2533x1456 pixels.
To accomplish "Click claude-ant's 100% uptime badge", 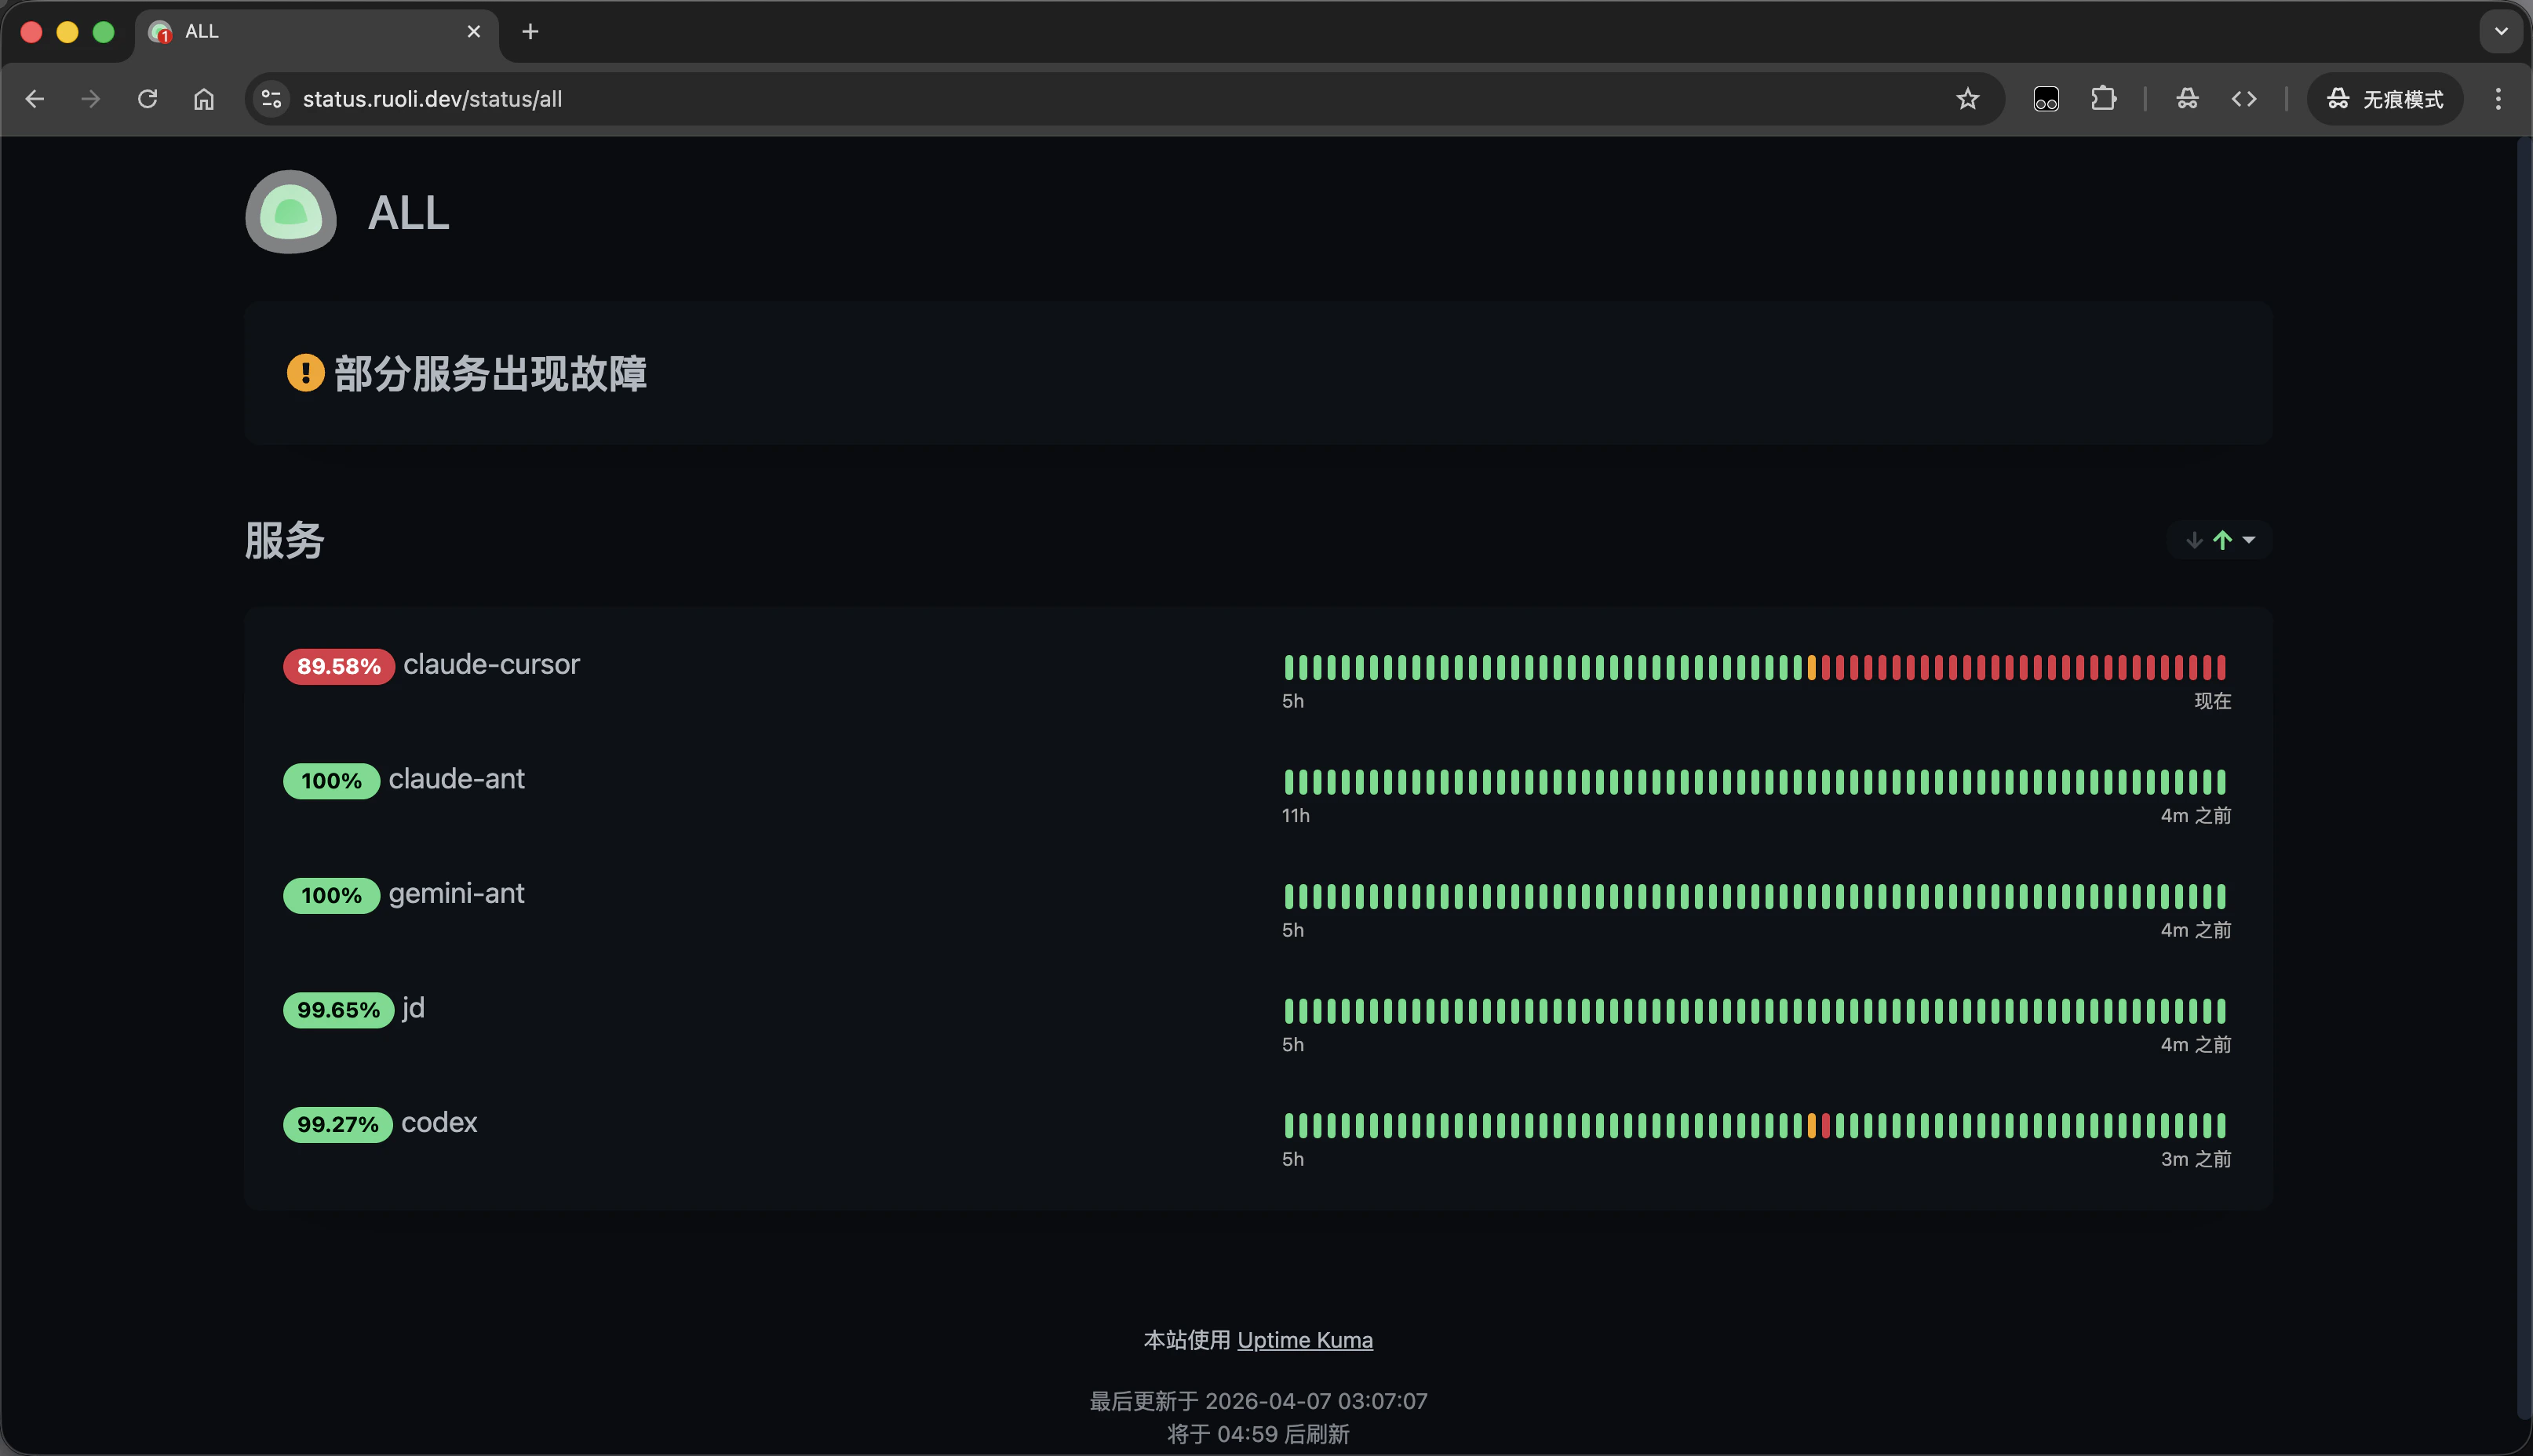I will pyautogui.click(x=332, y=781).
